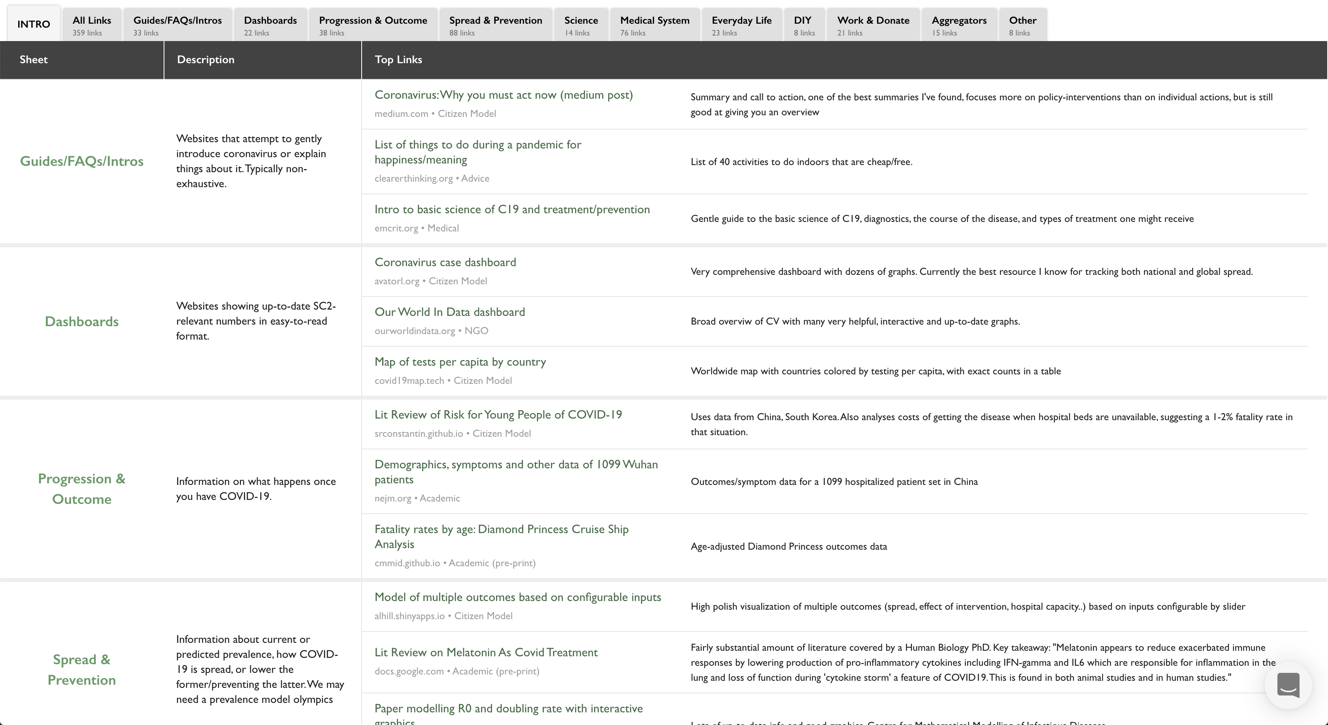The height and width of the screenshot is (725, 1328).
Task: Open Lit Review on Melatonin link
Action: (486, 652)
